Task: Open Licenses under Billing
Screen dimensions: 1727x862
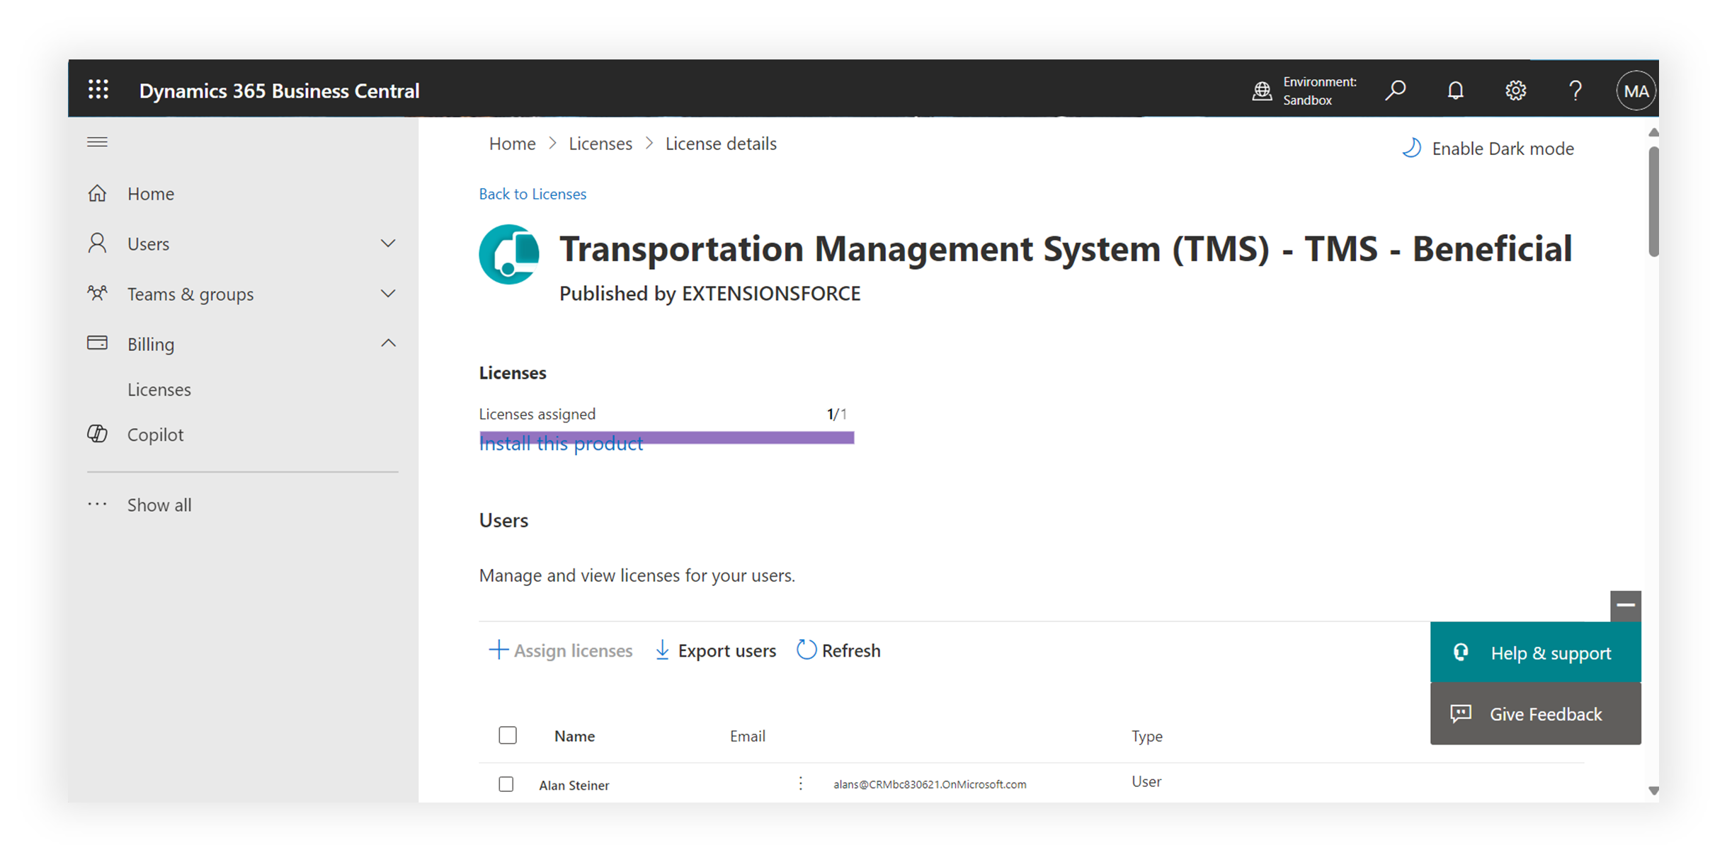Action: point(159,389)
